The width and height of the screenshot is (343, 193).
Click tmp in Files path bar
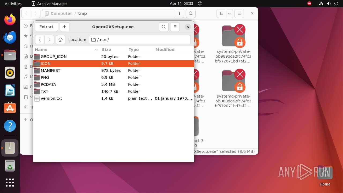(83, 13)
